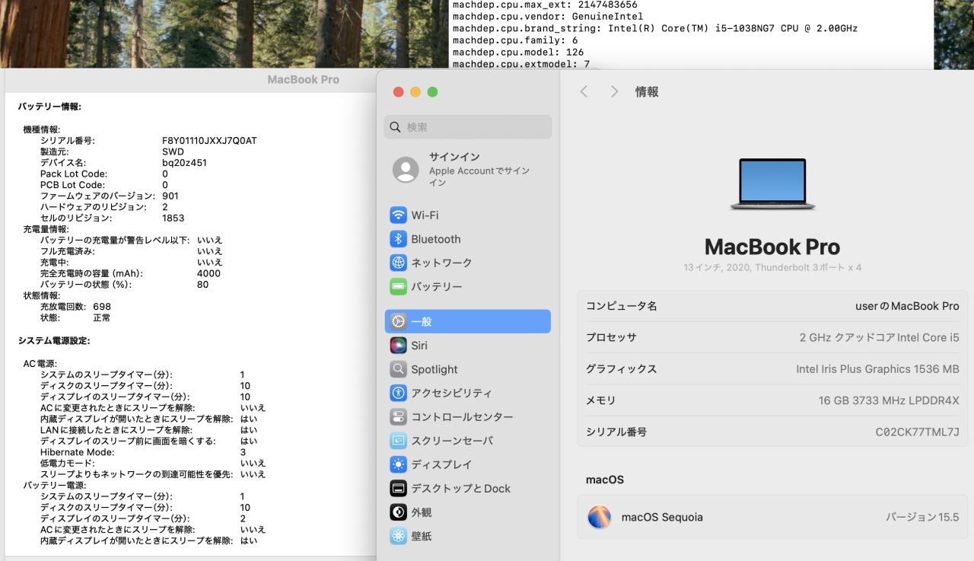Image resolution: width=974 pixels, height=561 pixels.
Task: Open アクセシビリティ settings
Action: [451, 393]
